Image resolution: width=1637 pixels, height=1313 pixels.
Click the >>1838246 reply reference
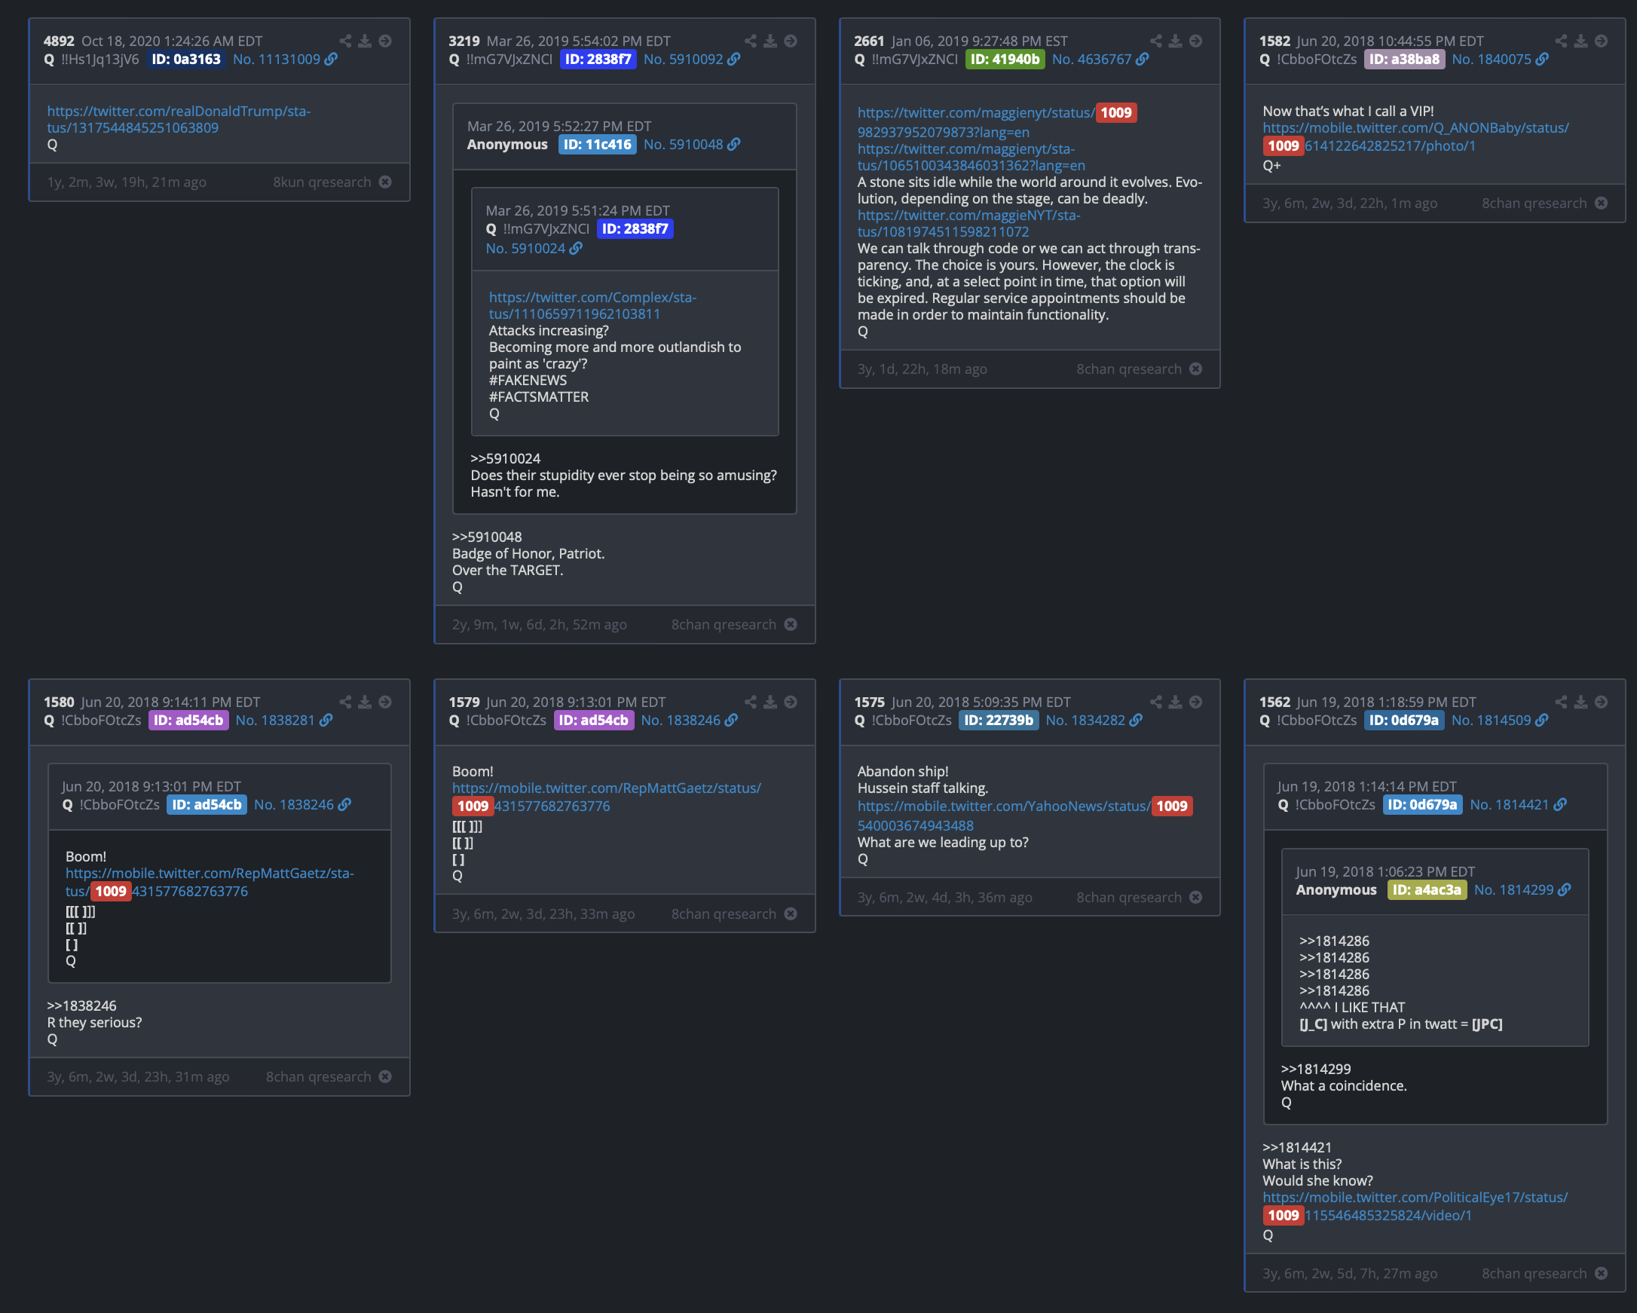[x=82, y=1005]
